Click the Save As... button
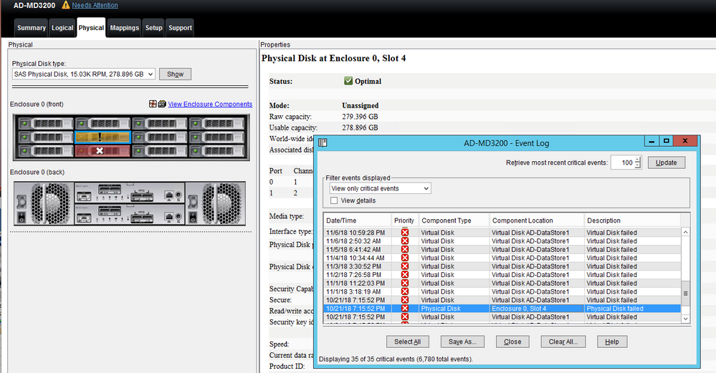 tap(462, 341)
